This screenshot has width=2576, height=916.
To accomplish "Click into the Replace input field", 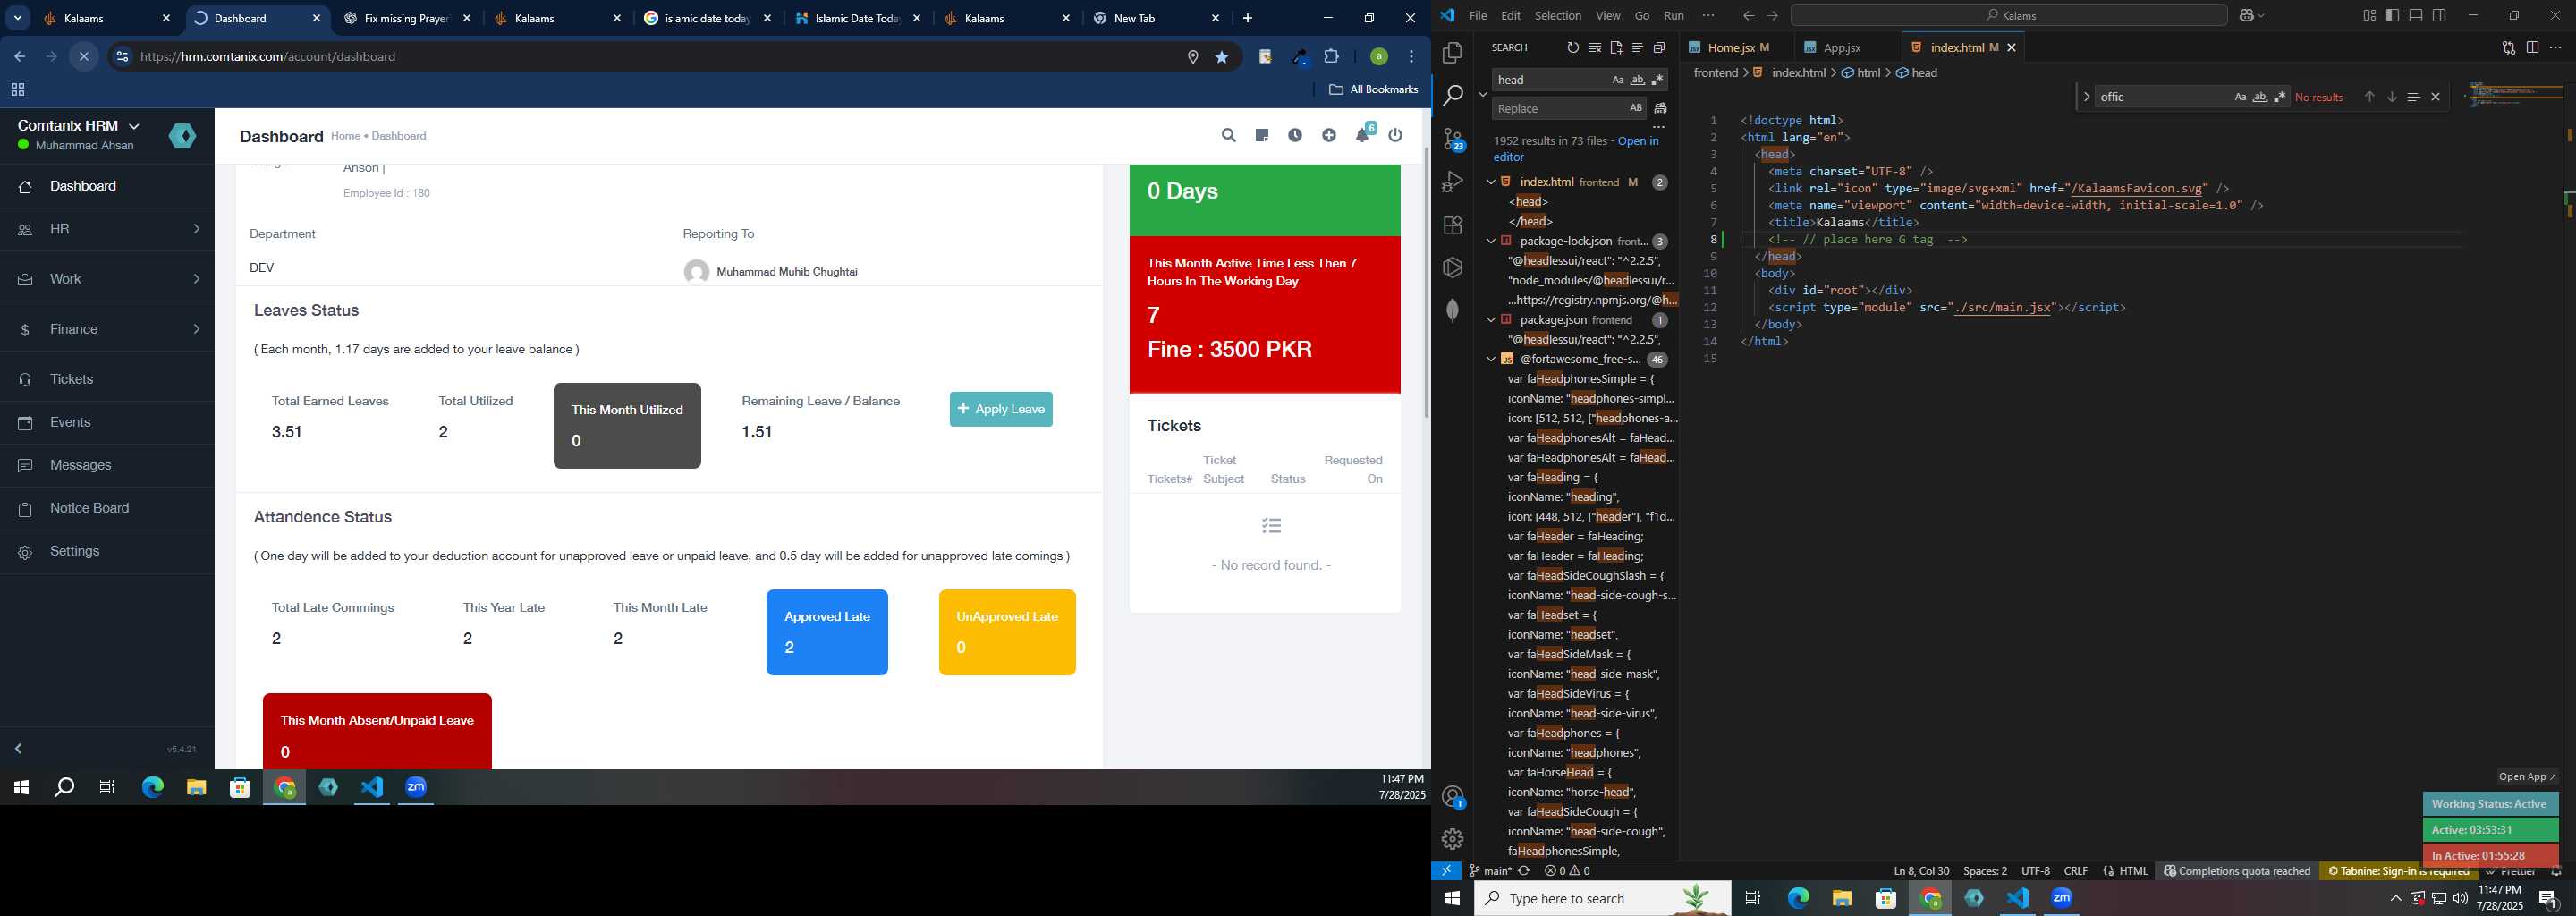I will [x=1558, y=108].
